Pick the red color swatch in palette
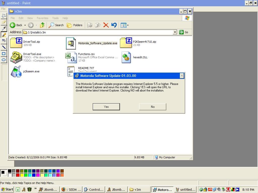This screenshot has height=193, width=258. (18, 175)
